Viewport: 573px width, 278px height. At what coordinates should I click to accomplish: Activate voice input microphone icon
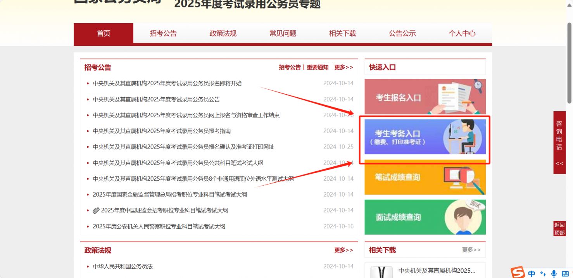pos(553,273)
